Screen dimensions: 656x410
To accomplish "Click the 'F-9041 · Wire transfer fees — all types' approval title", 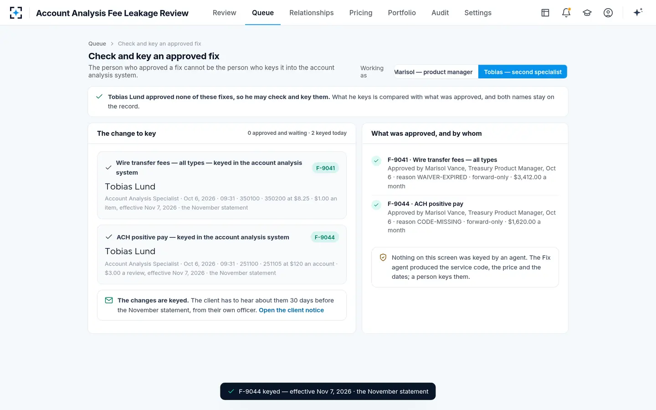I will [x=442, y=160].
